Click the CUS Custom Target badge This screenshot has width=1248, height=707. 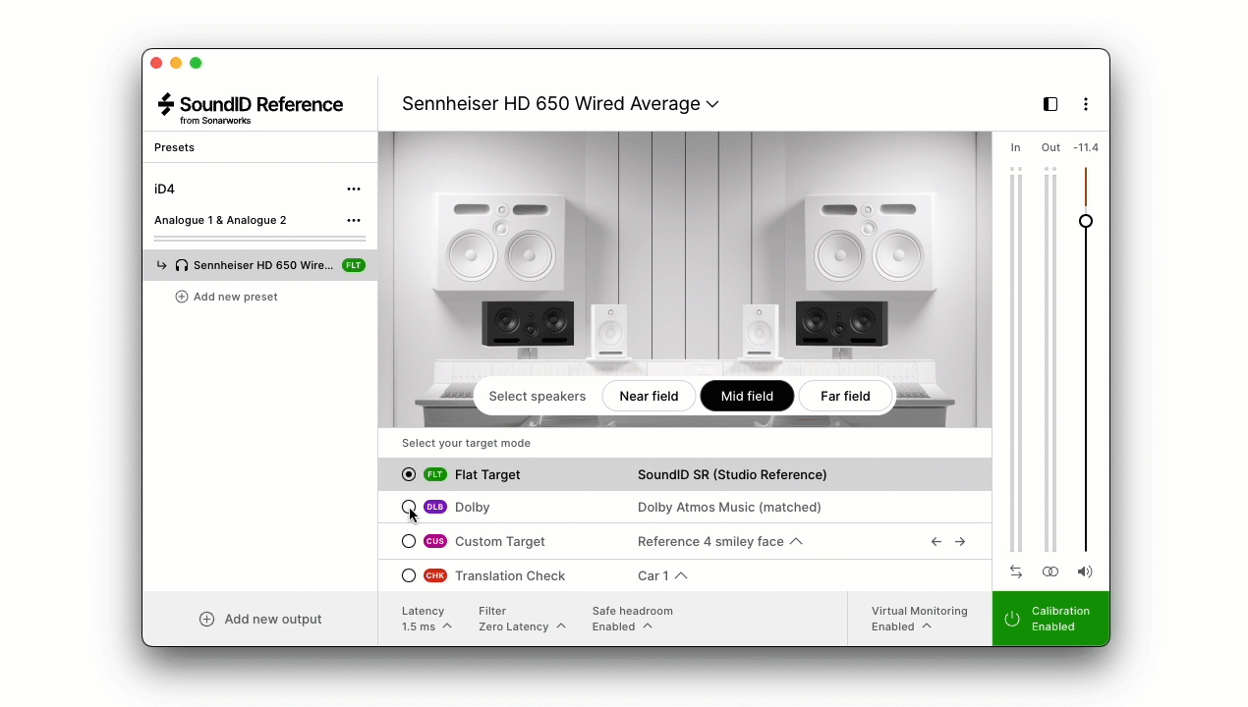tap(435, 541)
